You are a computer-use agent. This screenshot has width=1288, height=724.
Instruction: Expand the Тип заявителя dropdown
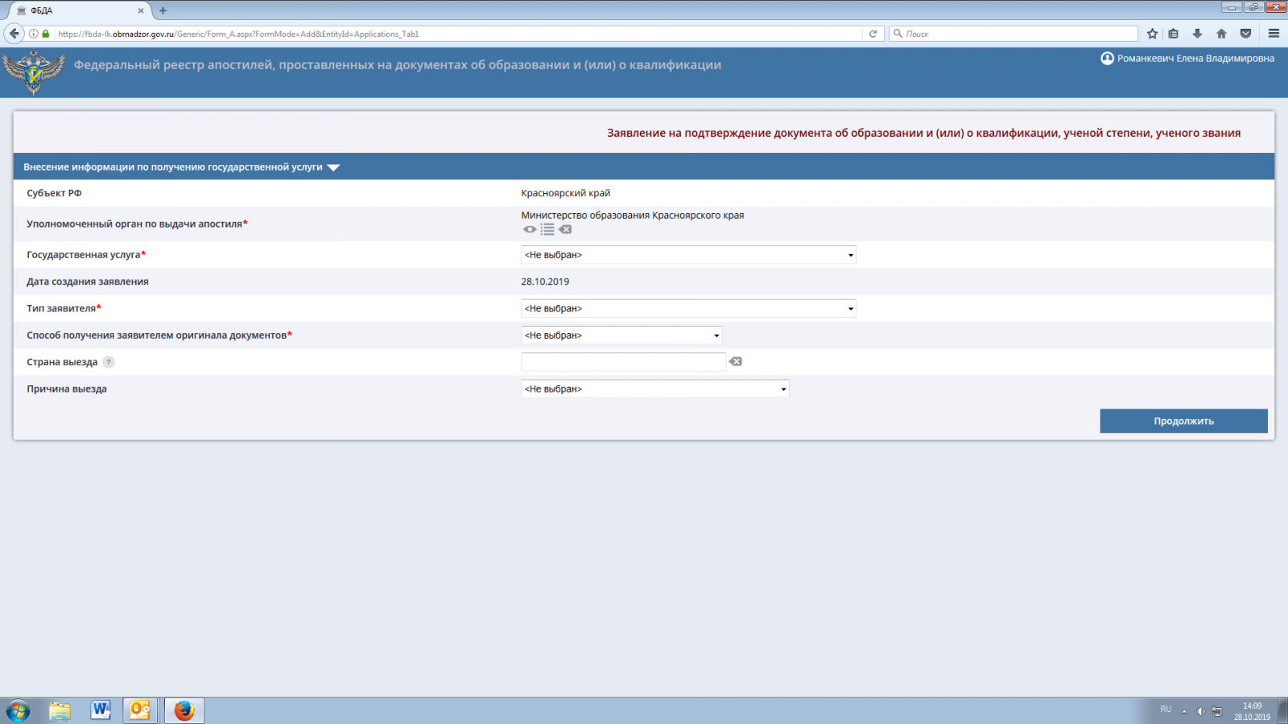(x=688, y=309)
